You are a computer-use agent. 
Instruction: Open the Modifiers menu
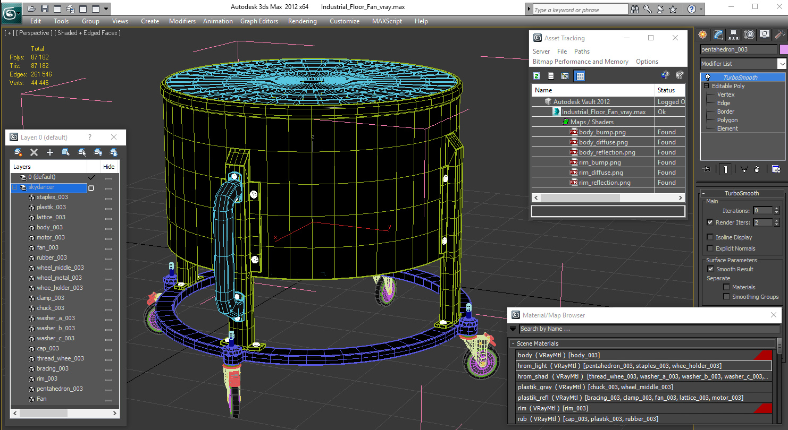tap(182, 21)
